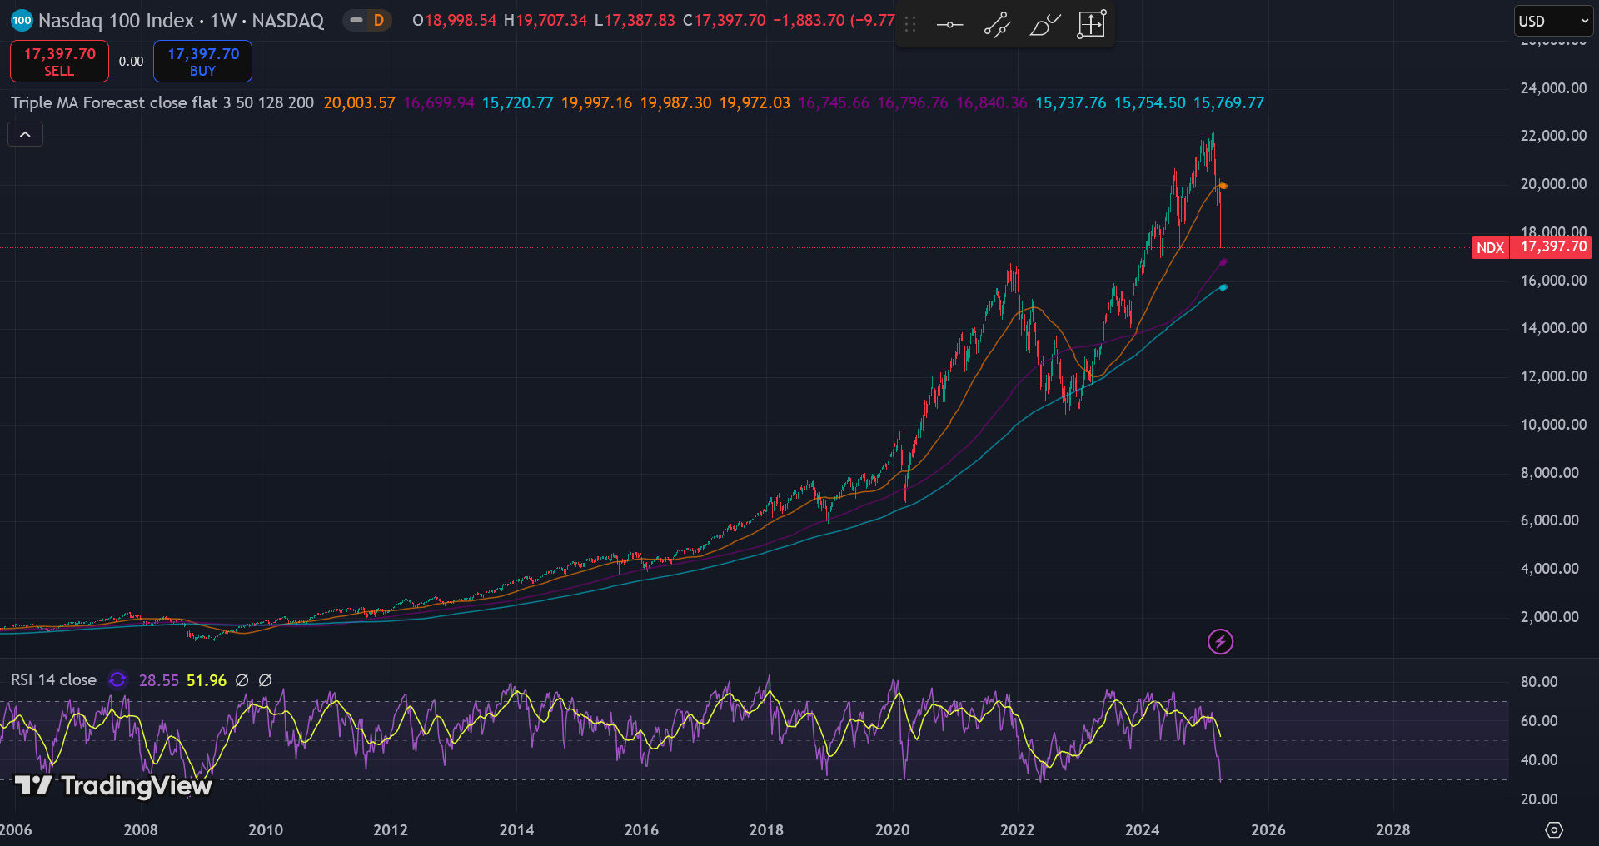This screenshot has width=1599, height=846.
Task: Select the horizontal line drawing tool
Action: point(949,25)
